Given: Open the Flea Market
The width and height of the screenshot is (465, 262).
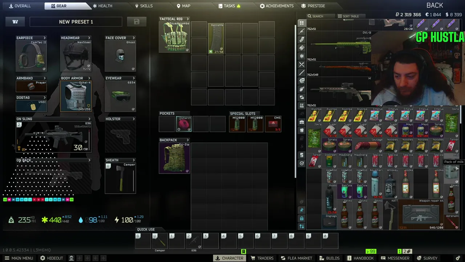Looking at the screenshot, I should click(x=296, y=258).
